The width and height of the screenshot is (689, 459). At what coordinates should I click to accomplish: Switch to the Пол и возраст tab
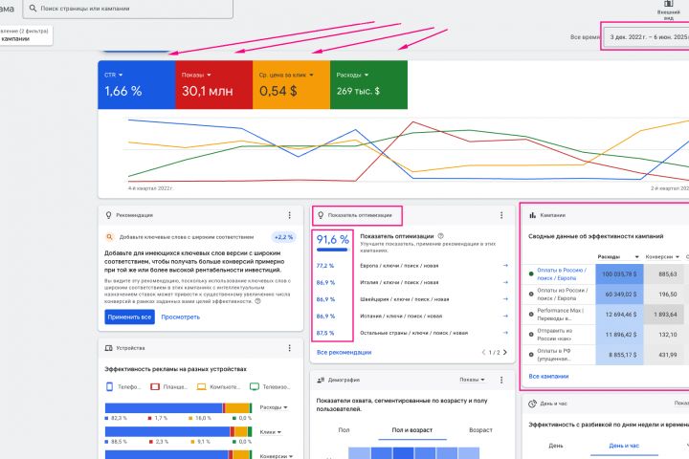412,430
